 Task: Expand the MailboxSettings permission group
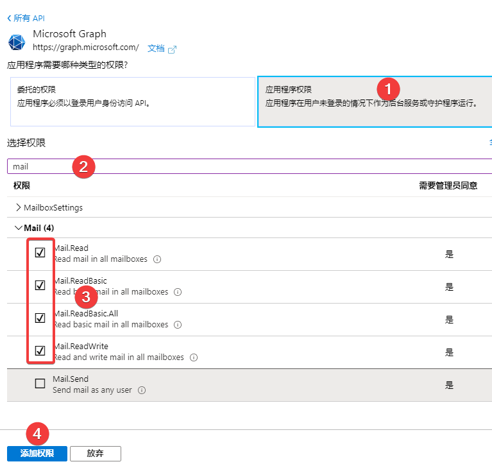click(x=18, y=207)
